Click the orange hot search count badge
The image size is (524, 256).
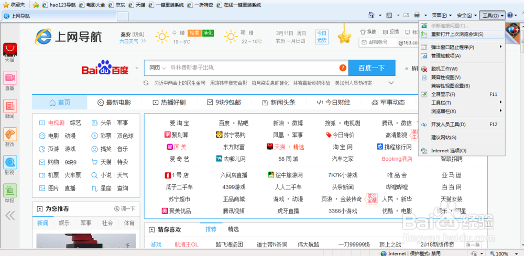(x=343, y=68)
